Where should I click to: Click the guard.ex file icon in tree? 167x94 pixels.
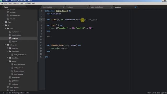click(x=10, y=38)
